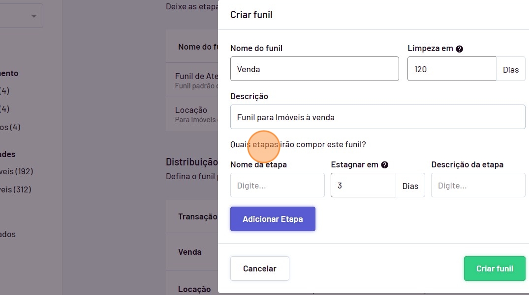529x295 pixels.
Task: Click the Venda row in the Distribuição table
Action: pyautogui.click(x=190, y=252)
